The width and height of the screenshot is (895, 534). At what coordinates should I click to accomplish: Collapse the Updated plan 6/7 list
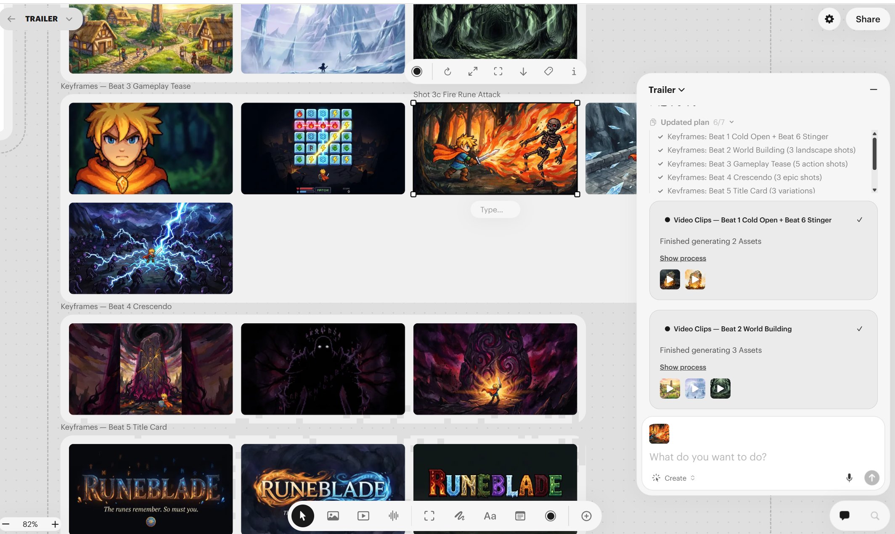732,122
